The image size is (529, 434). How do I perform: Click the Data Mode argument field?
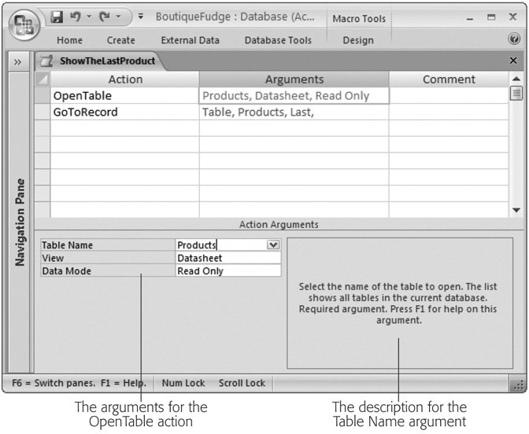pos(228,270)
